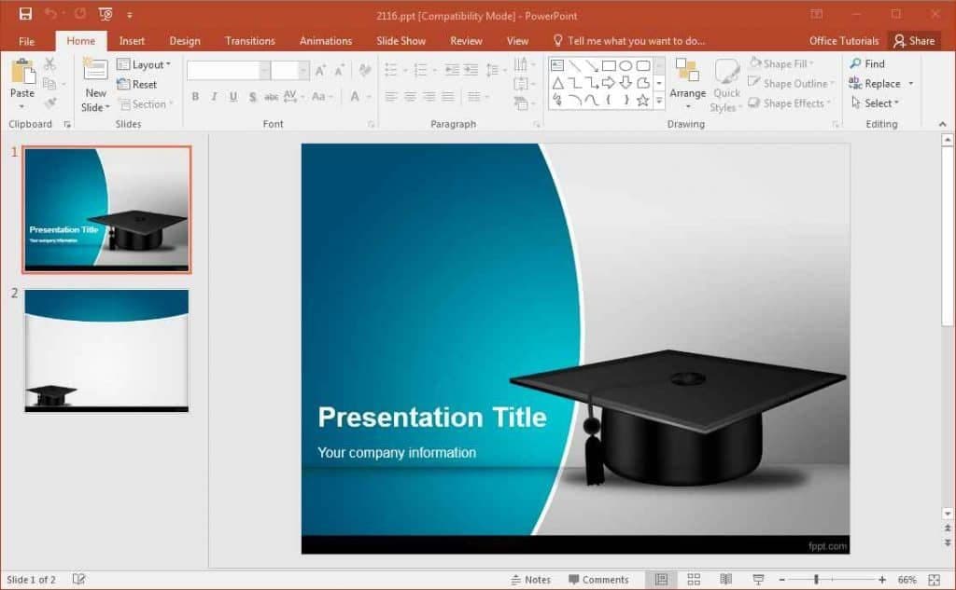This screenshot has width=956, height=590.
Task: Select slide 2 thumbnail
Action: tap(106, 350)
